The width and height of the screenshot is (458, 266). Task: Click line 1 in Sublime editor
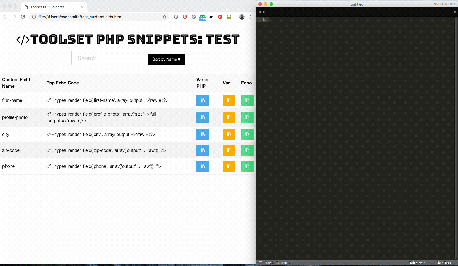click(x=361, y=19)
